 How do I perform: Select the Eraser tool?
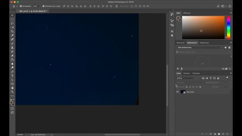(12, 56)
